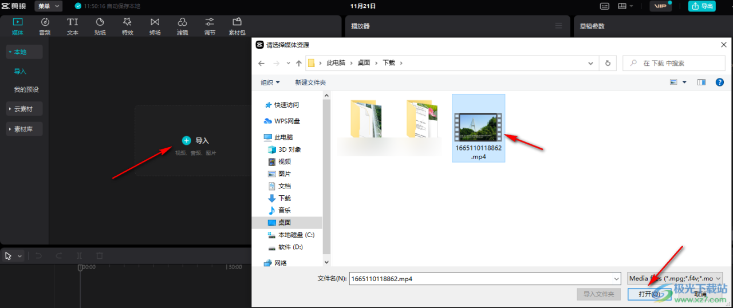This screenshot has height=308, width=733.
Task: Click the auto-save status checkmark icon
Action: [x=78, y=6]
